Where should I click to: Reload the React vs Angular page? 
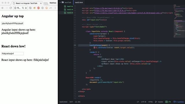[x=11, y=8]
